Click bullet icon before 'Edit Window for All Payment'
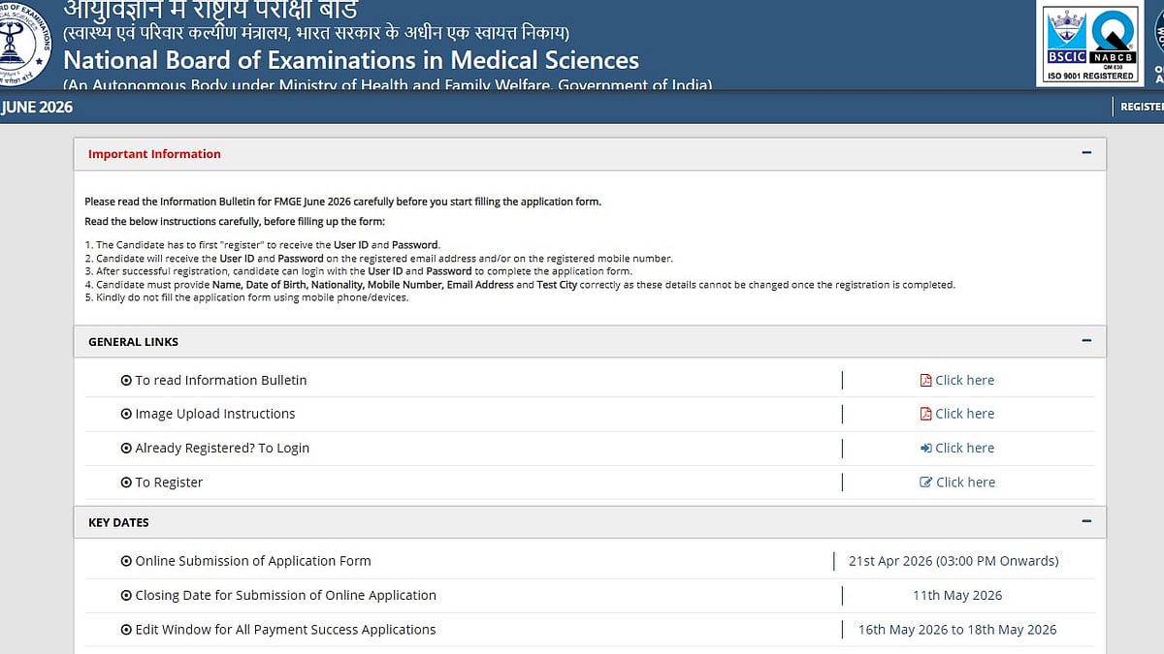The width and height of the screenshot is (1164, 654). coord(126,630)
